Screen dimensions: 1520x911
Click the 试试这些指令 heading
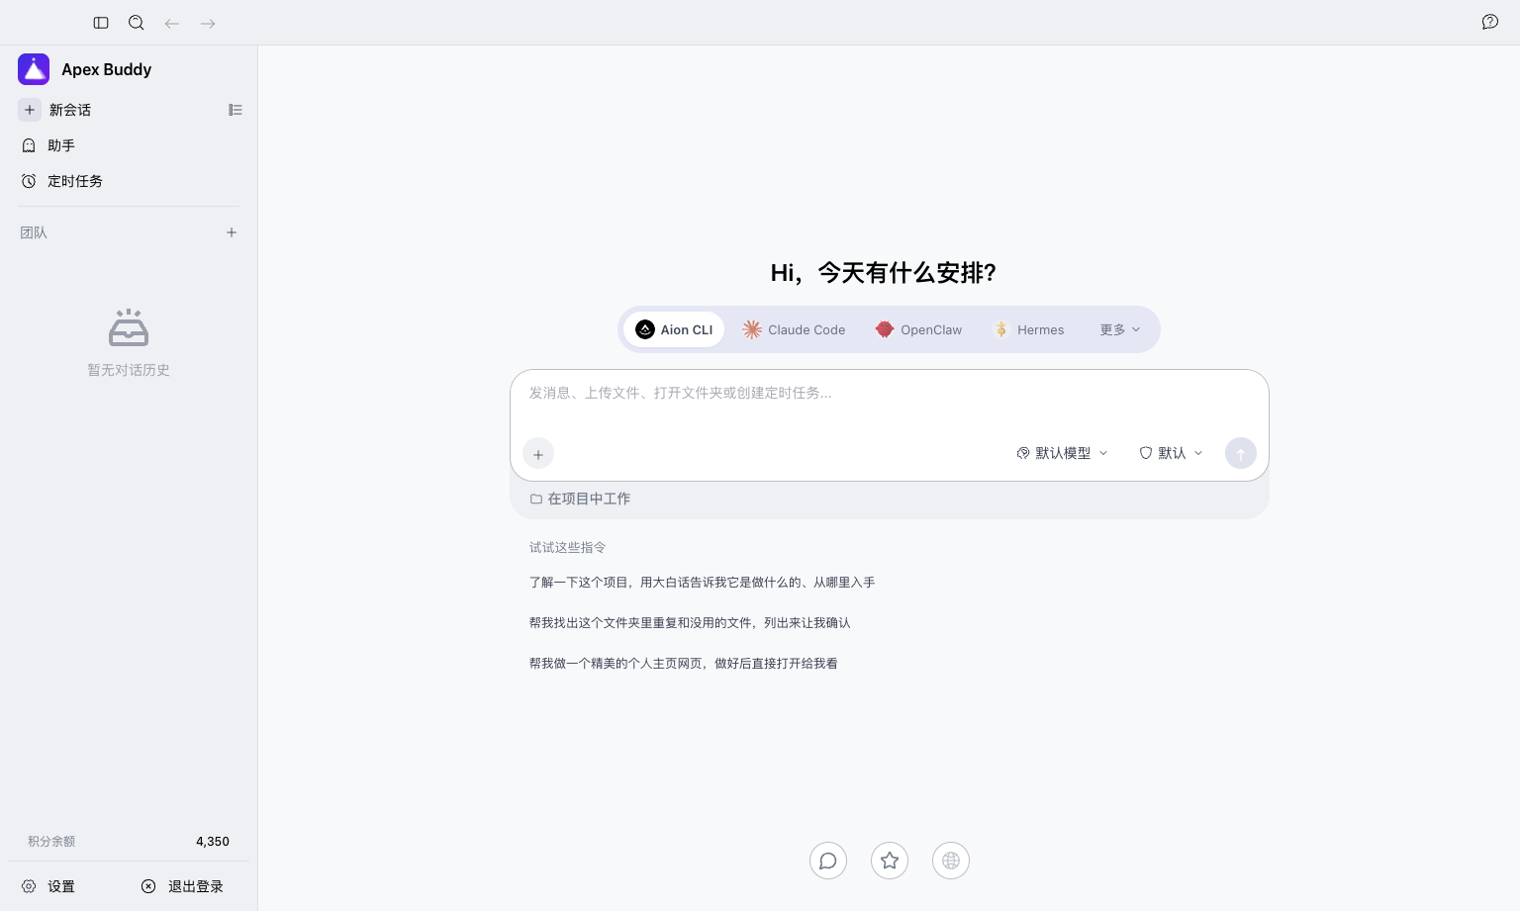coord(567,547)
